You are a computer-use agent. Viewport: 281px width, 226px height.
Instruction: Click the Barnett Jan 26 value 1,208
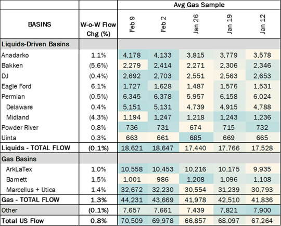[x=196, y=179]
